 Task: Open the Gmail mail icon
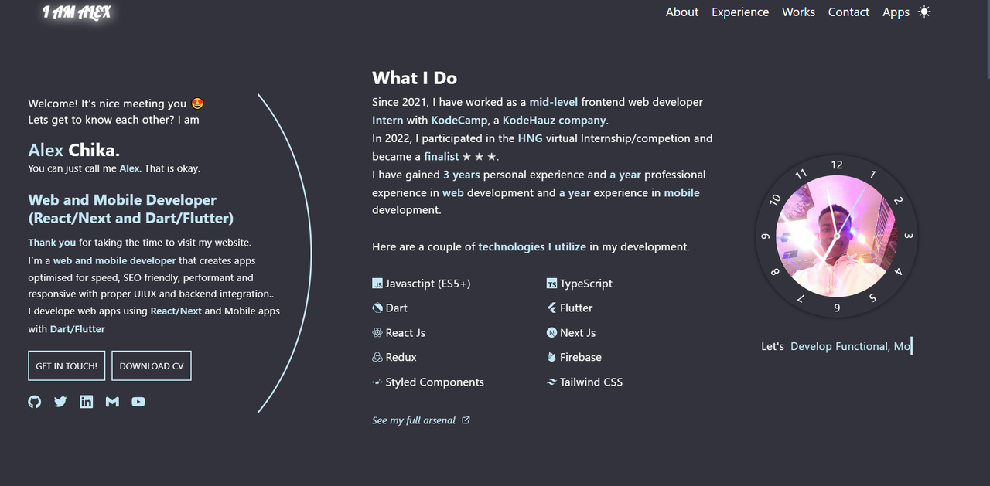point(112,402)
